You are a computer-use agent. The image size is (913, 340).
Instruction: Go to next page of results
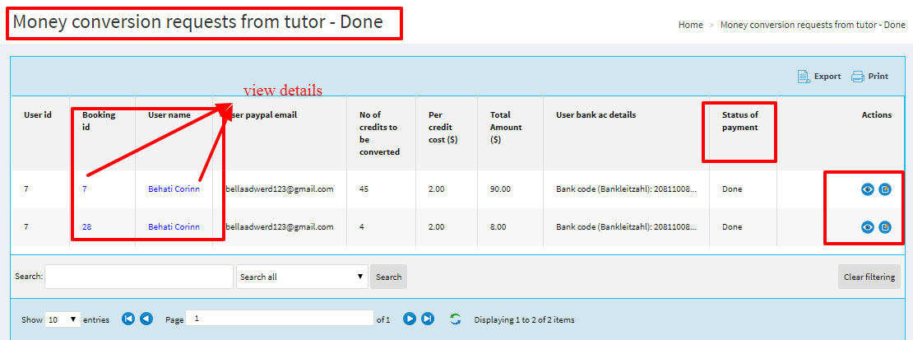[x=410, y=319]
